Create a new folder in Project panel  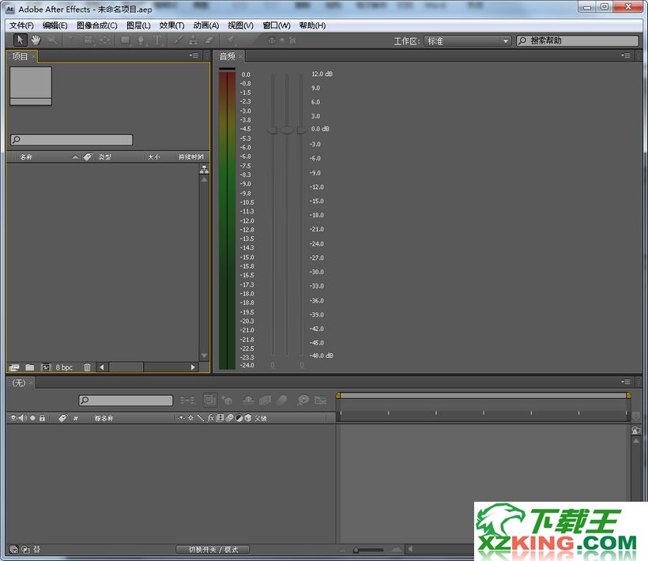point(29,367)
